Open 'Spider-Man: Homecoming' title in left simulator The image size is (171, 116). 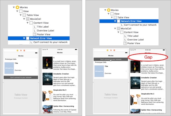[x=64, y=106]
